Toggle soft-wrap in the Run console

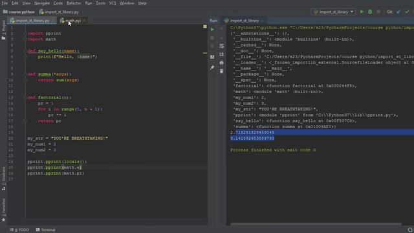[x=221, y=46]
